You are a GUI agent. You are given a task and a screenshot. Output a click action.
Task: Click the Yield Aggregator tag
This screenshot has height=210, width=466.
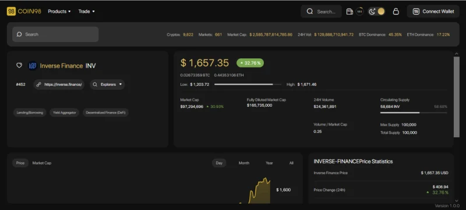coord(65,113)
